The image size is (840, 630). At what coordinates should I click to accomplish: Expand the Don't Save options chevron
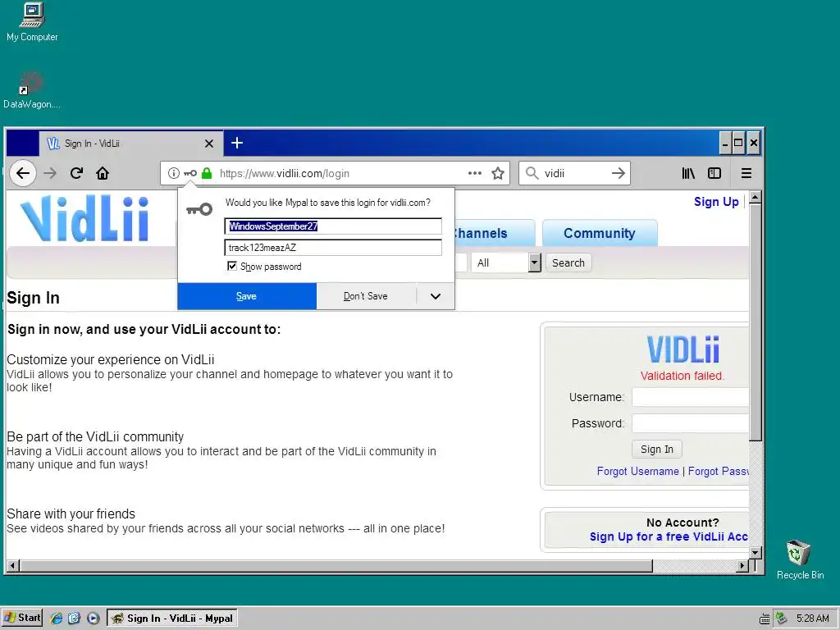tap(436, 296)
